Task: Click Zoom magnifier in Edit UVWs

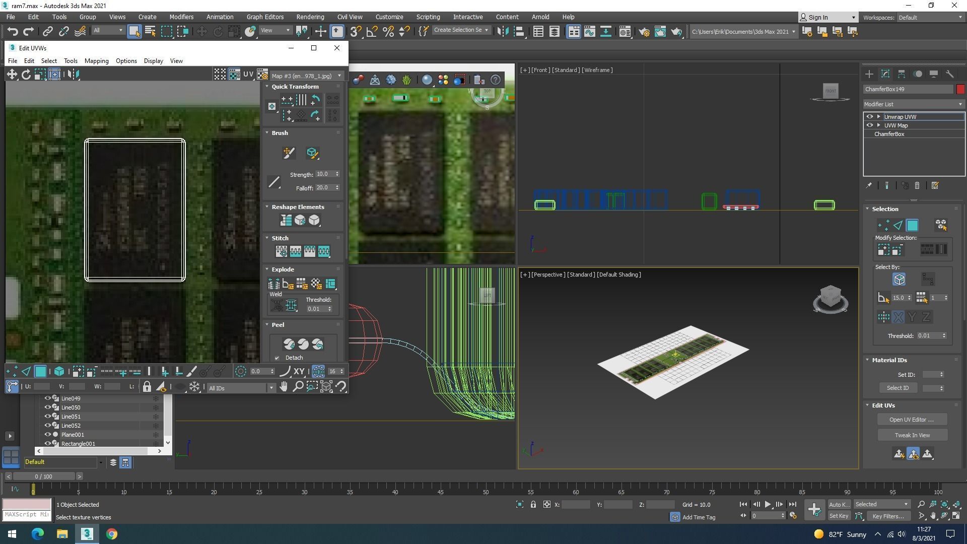Action: pyautogui.click(x=298, y=387)
